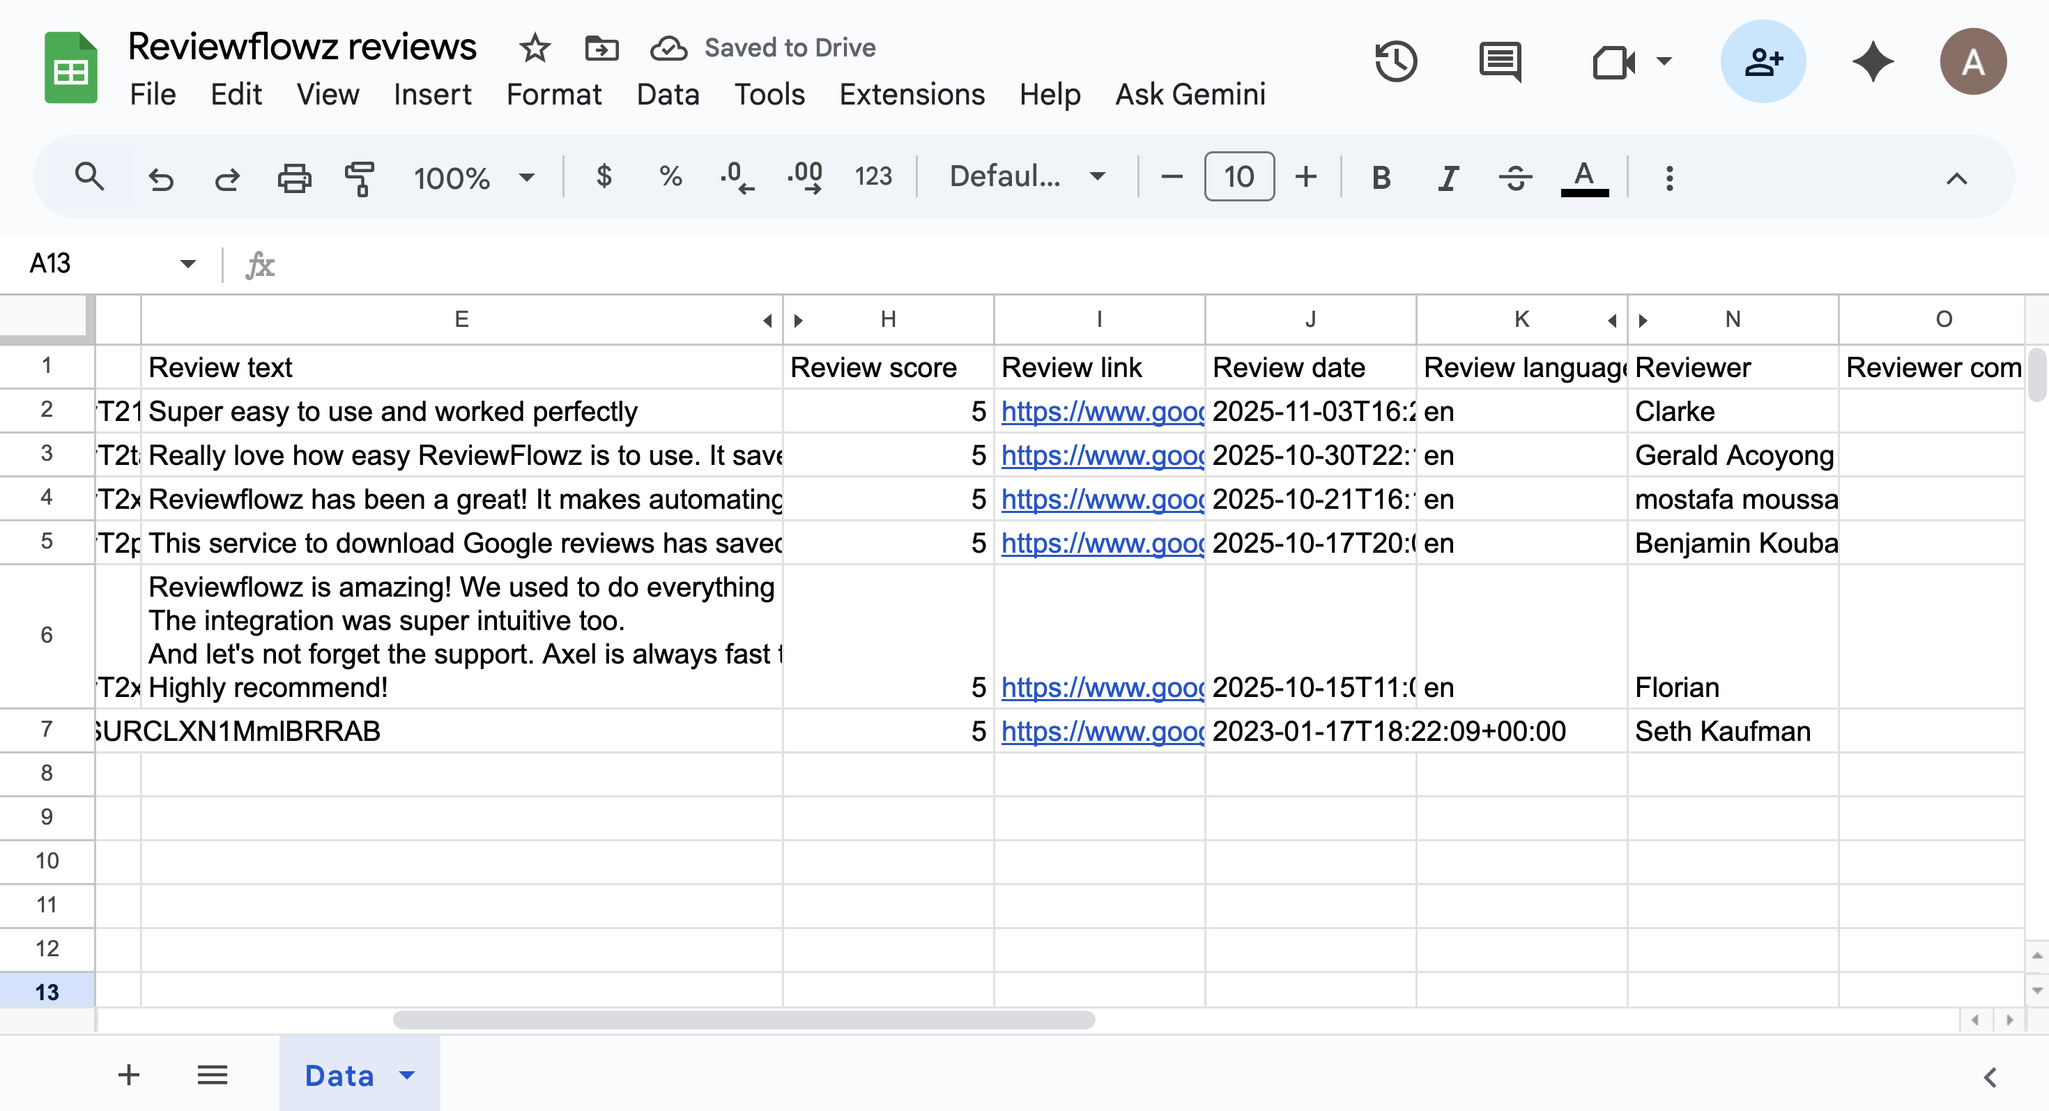Open the text color picker
Viewport: 2049px width, 1111px height.
click(x=1583, y=177)
